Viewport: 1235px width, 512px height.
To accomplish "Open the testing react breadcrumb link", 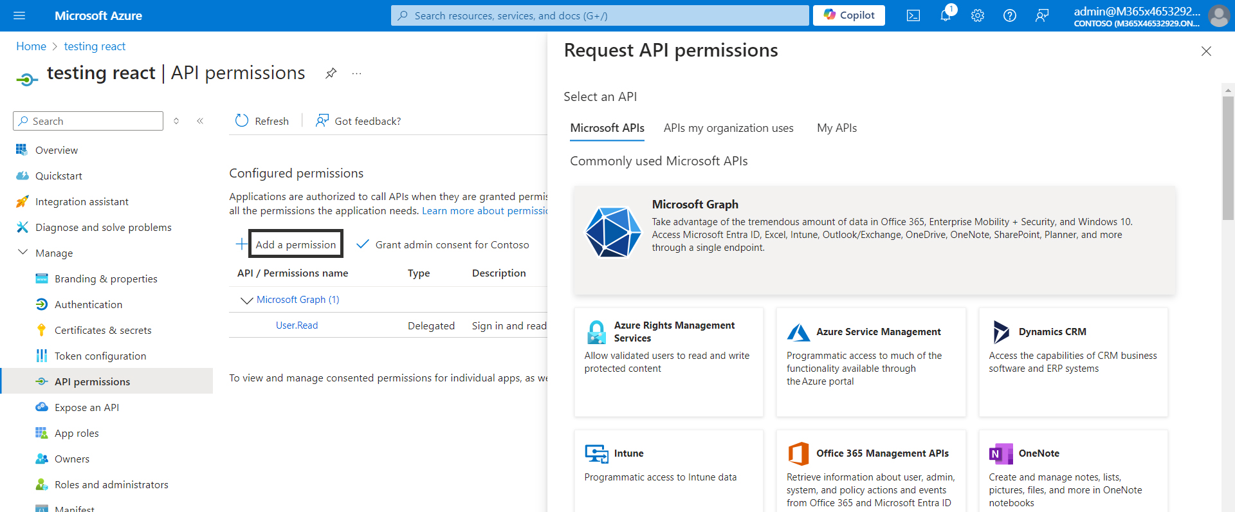I will [x=95, y=46].
